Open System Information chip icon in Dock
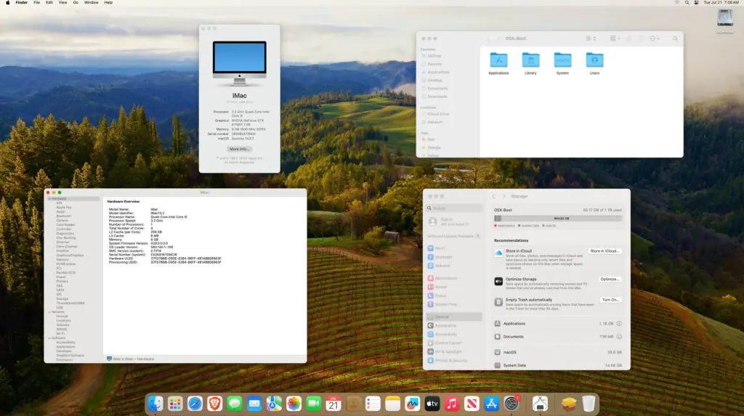This screenshot has width=744, height=416. 540,404
